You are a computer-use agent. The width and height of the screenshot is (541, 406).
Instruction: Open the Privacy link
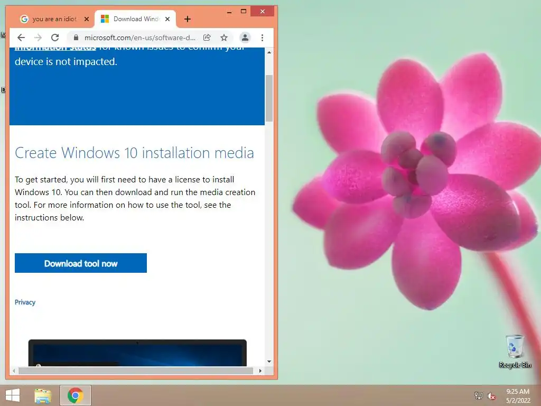pos(25,302)
